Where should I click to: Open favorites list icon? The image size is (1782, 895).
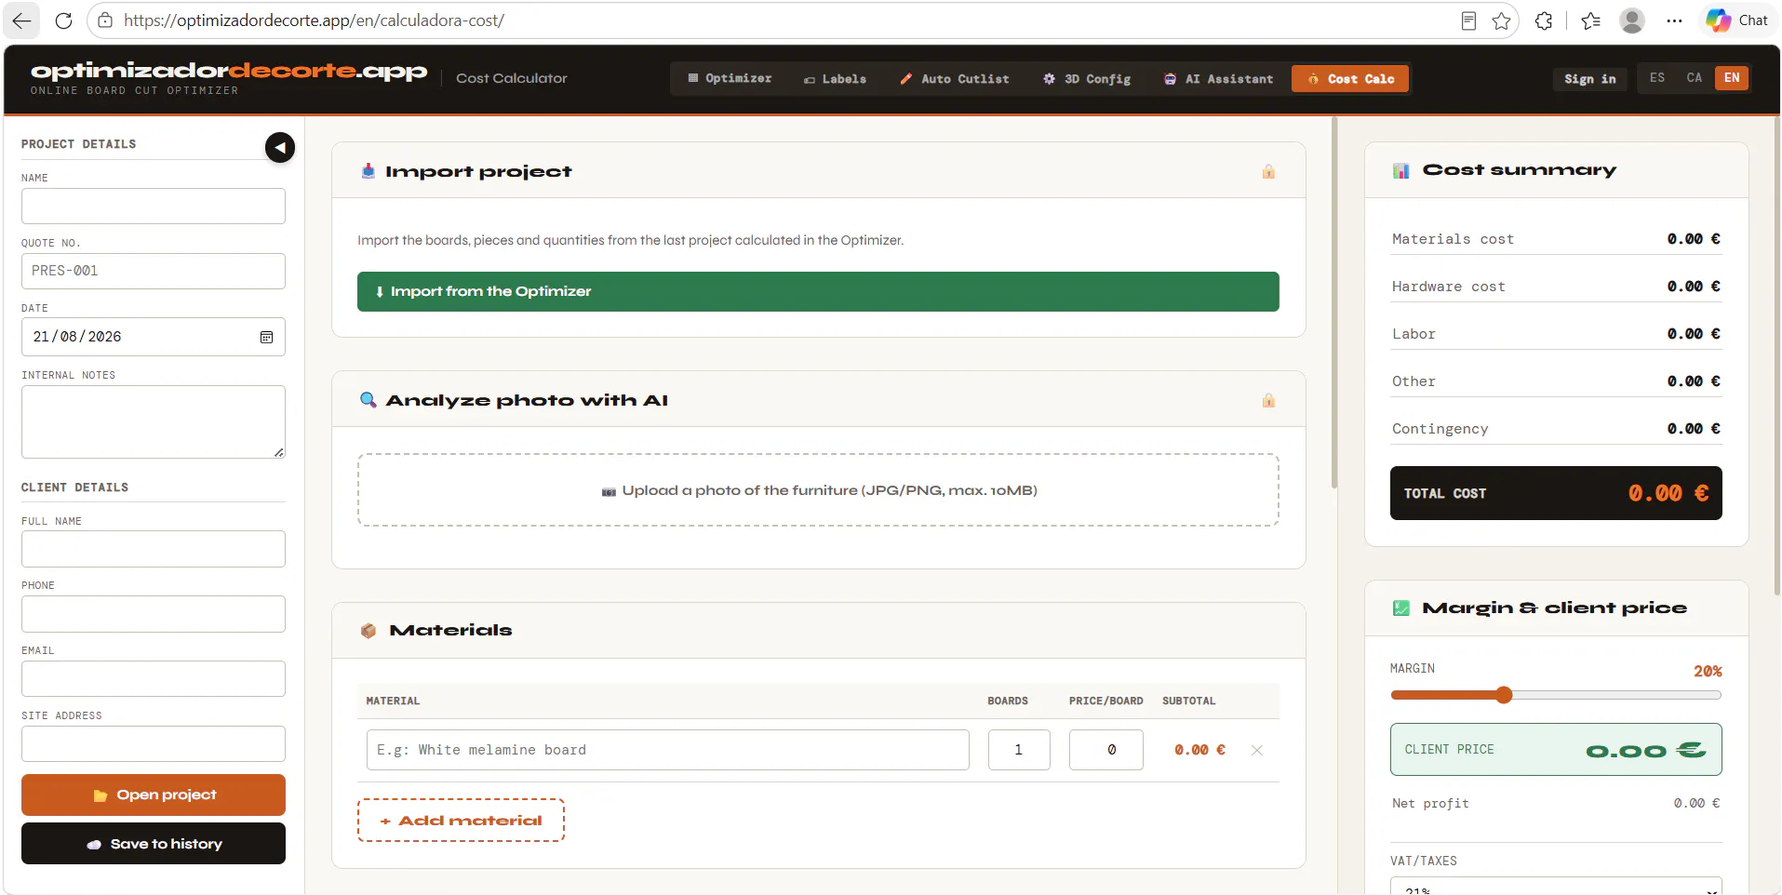click(1590, 20)
